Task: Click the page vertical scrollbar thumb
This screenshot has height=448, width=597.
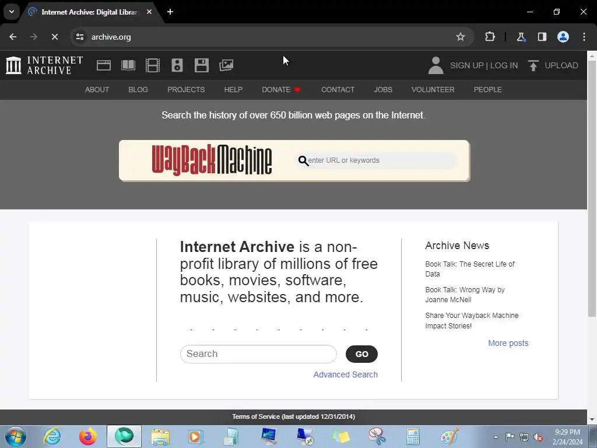Action: [592, 188]
